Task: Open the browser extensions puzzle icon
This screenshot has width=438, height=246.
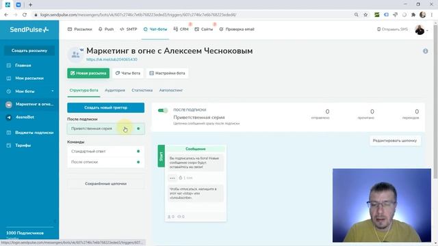Action: [413, 14]
